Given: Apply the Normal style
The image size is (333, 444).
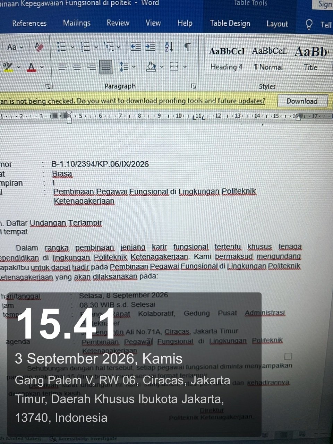Looking at the screenshot, I should tap(269, 59).
